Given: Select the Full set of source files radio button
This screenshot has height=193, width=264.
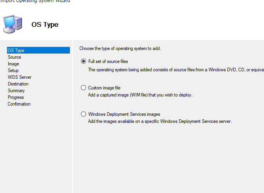Looking at the screenshot, I should pyautogui.click(x=83, y=61).
